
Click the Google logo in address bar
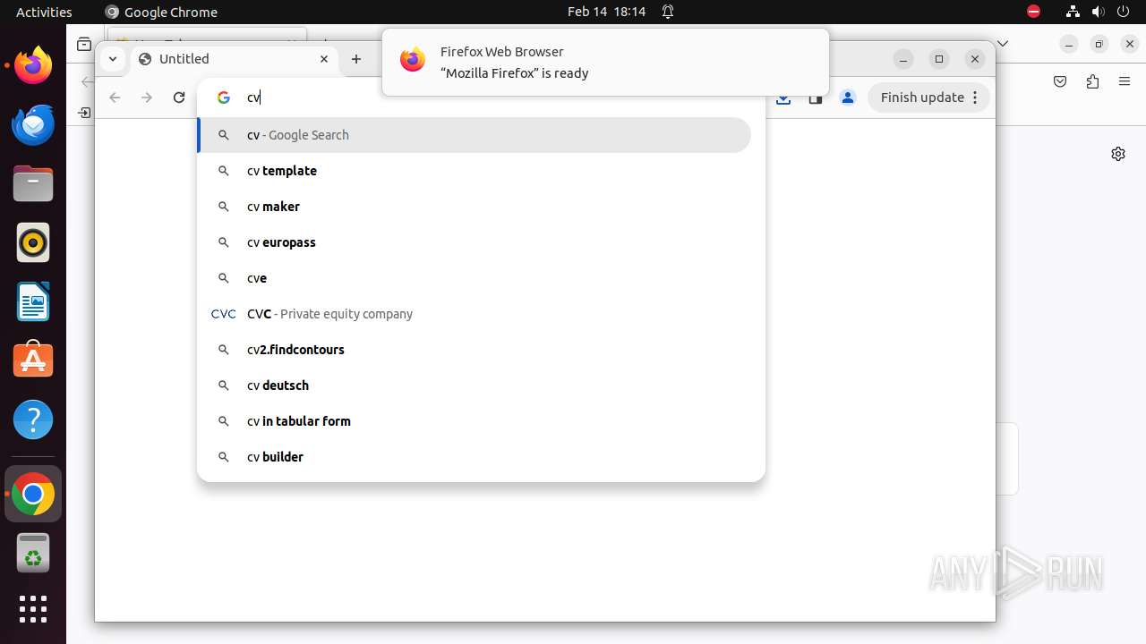224,97
